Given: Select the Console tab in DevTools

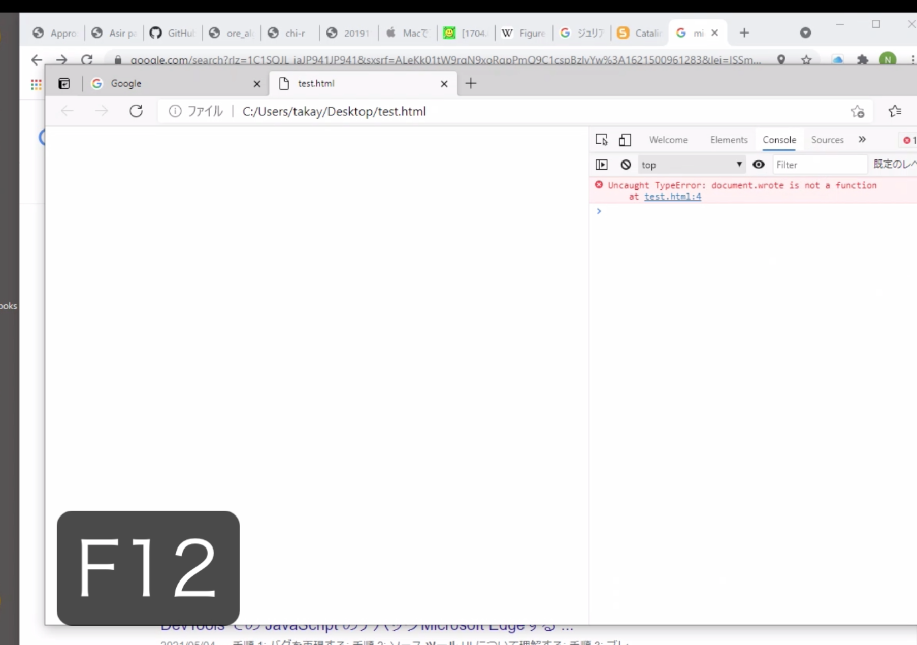Looking at the screenshot, I should tap(779, 140).
